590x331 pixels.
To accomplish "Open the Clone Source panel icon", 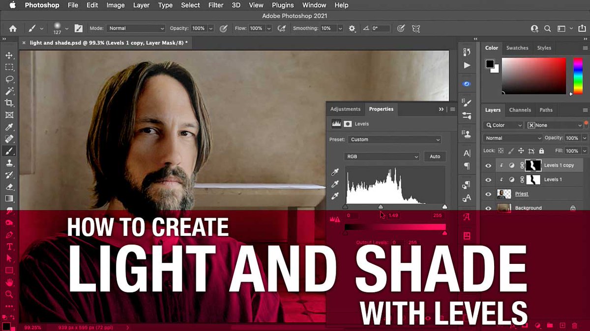I will [467, 134].
